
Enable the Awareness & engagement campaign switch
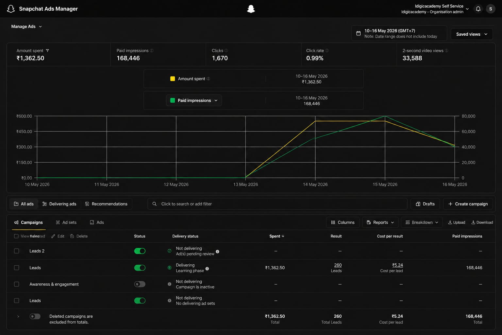(140, 284)
